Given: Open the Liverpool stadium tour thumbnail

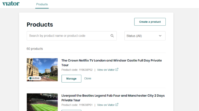Looking at the screenshot, I should tap(42, 102).
